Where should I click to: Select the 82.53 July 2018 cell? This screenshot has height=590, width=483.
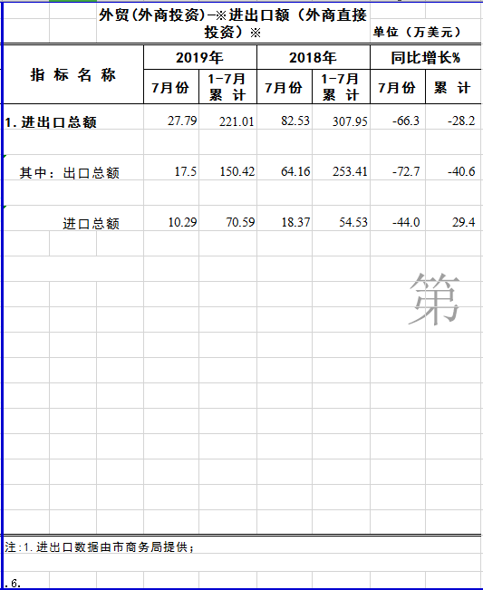[285, 117]
